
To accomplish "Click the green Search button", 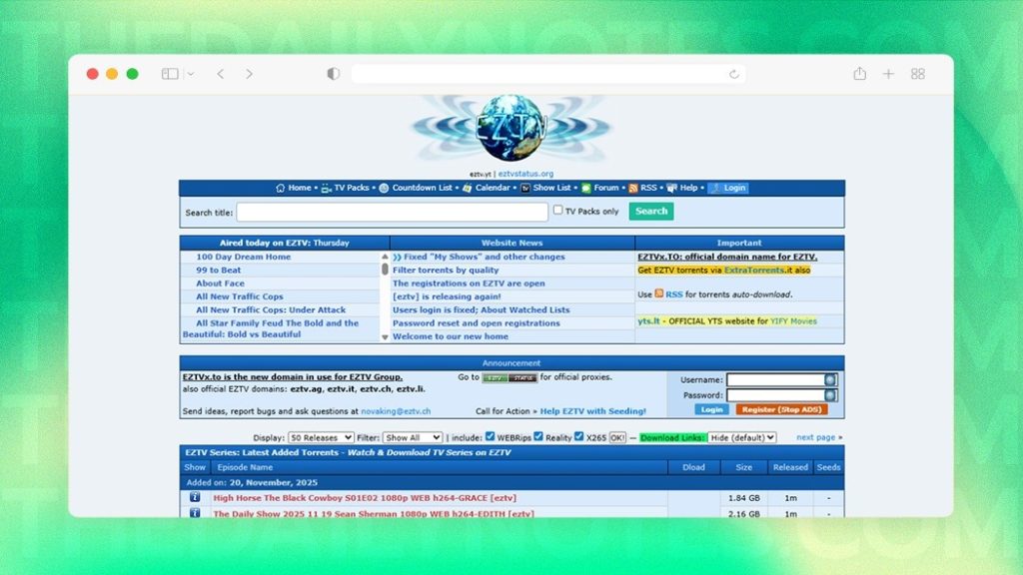I will pos(651,211).
